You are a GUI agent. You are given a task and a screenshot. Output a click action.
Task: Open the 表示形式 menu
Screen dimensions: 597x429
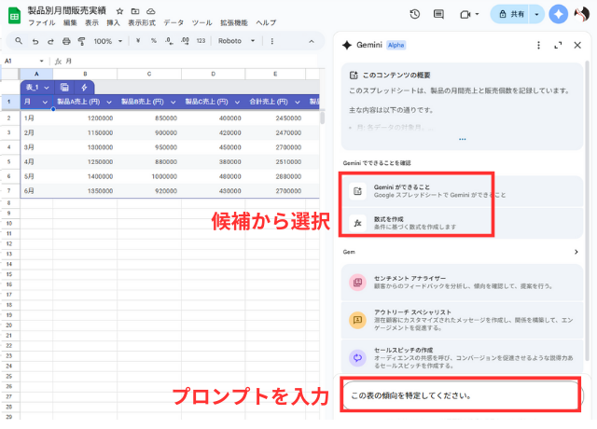142,22
